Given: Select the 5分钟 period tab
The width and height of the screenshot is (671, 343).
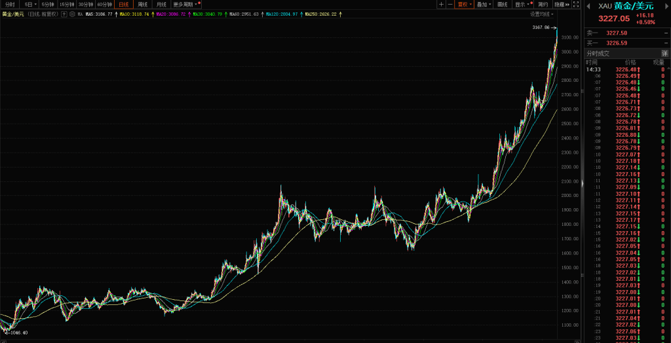Looking at the screenshot, I should tap(48, 5).
